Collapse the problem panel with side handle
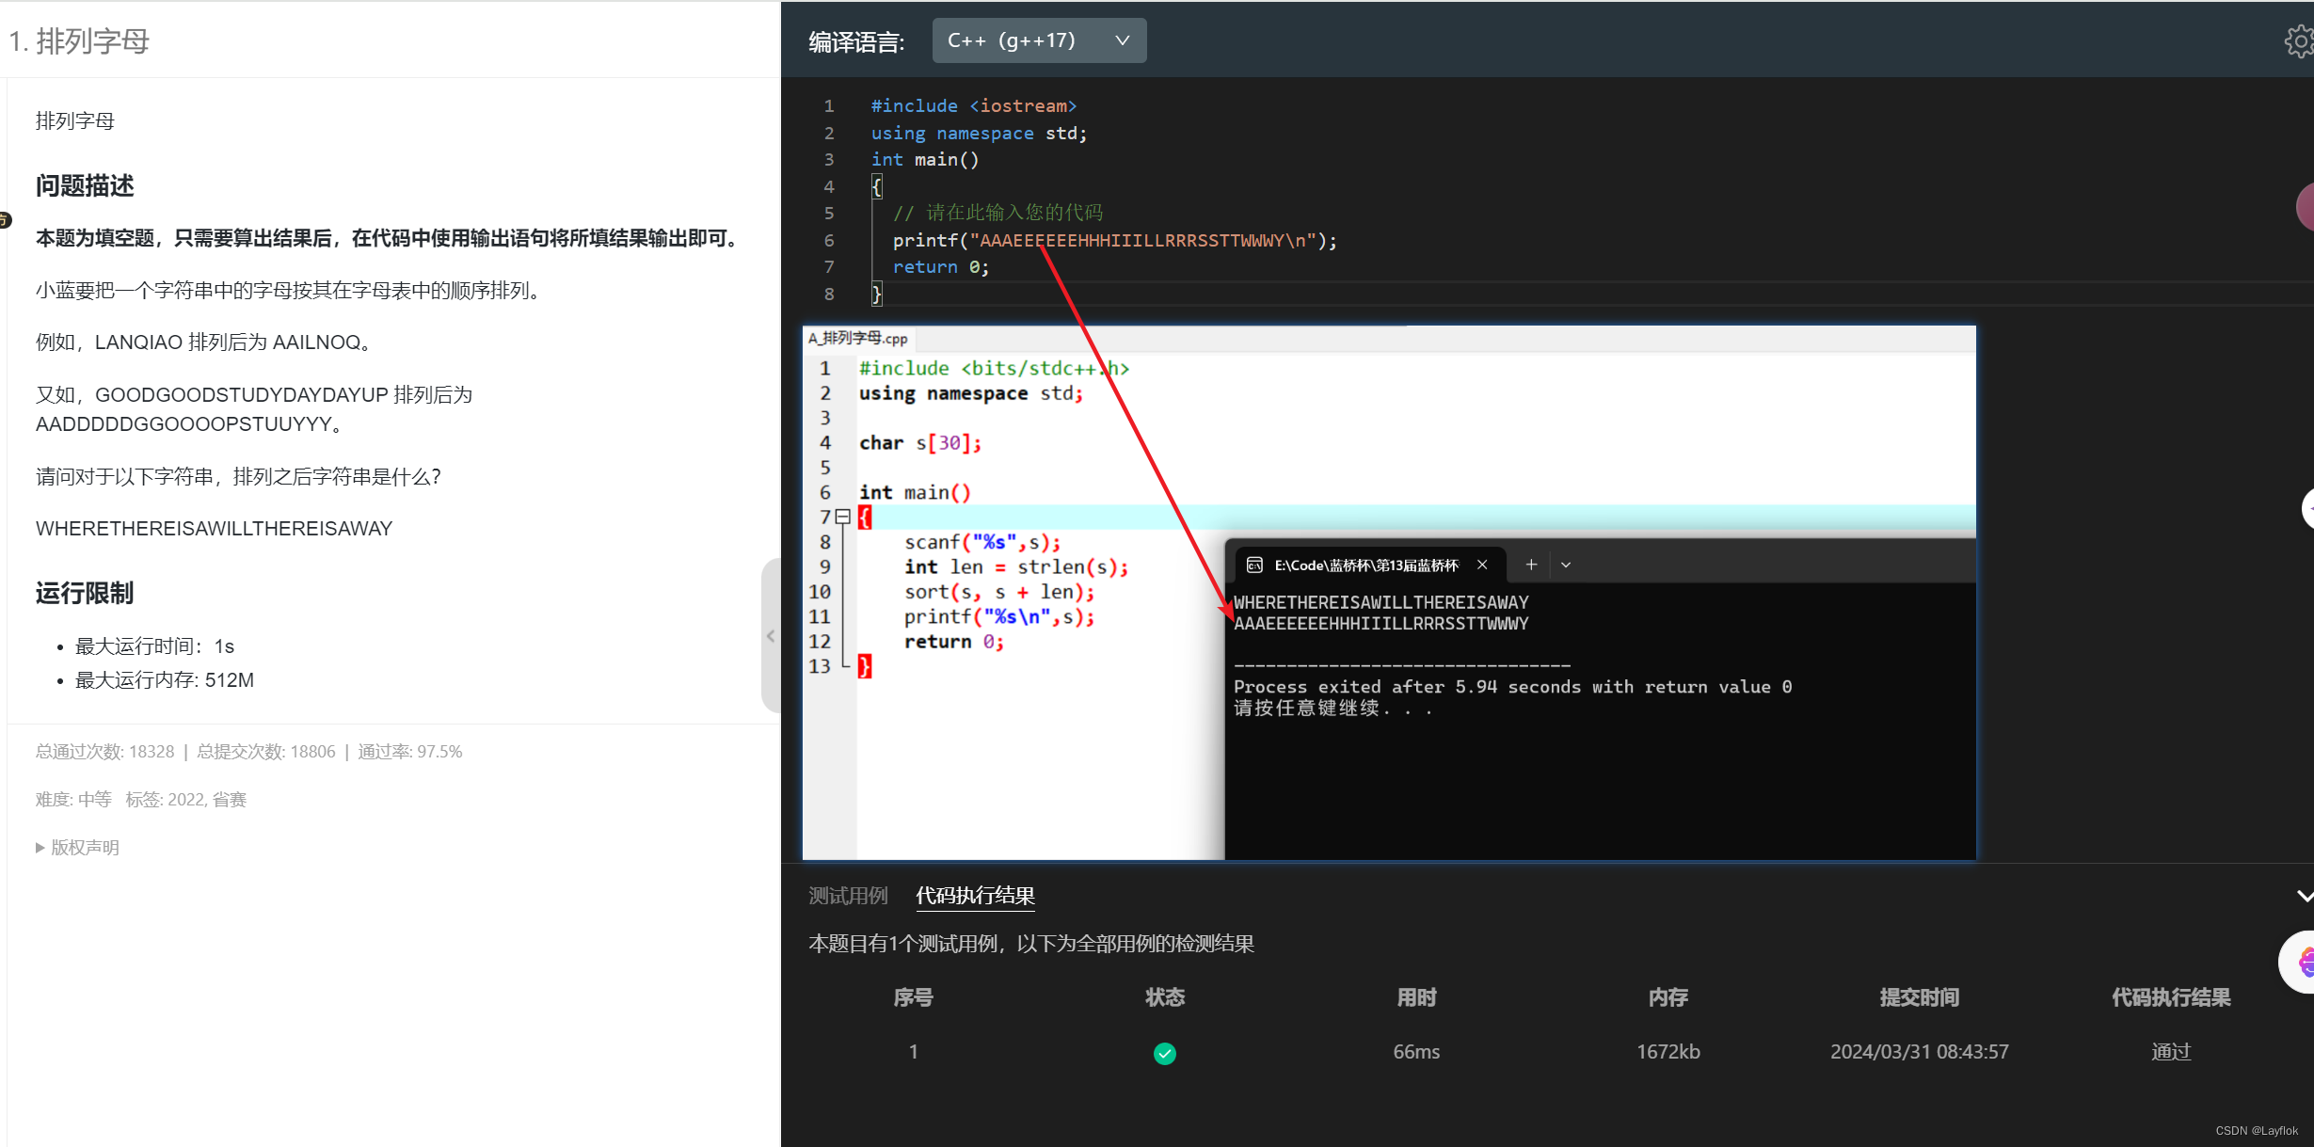 (771, 636)
